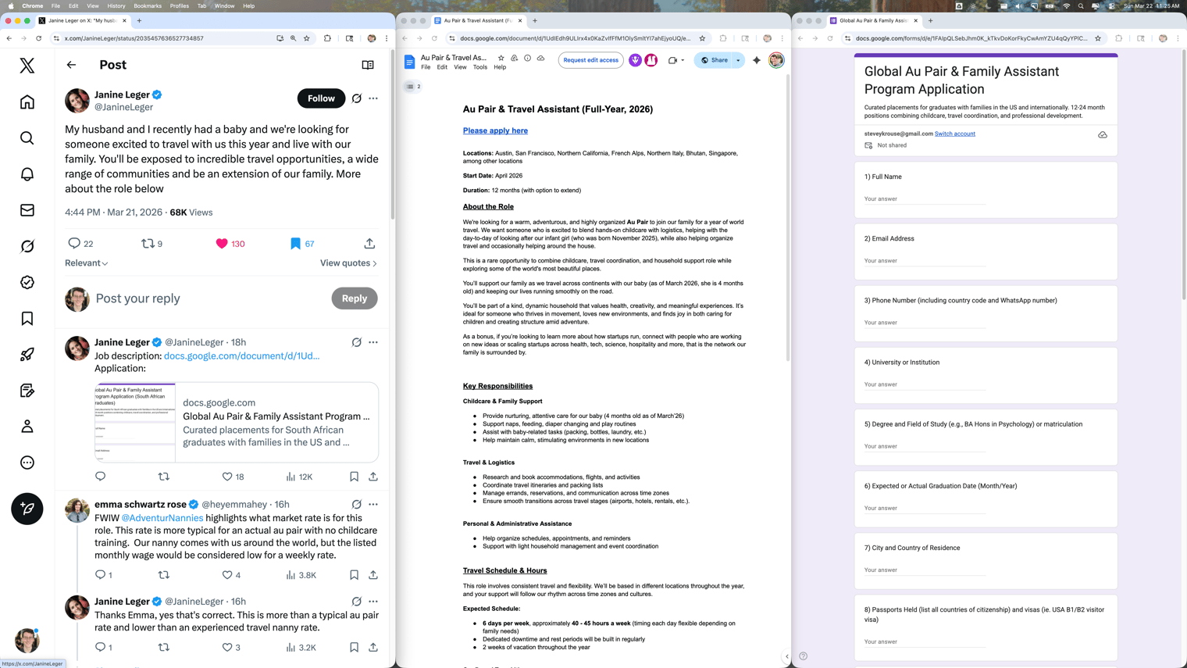Viewport: 1187px width, 668px height.
Task: View stats on emma's reply showing 3.8K
Action: coord(301,575)
